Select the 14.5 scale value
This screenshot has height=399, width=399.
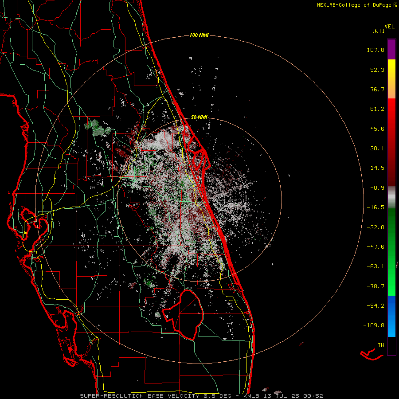pos(377,168)
